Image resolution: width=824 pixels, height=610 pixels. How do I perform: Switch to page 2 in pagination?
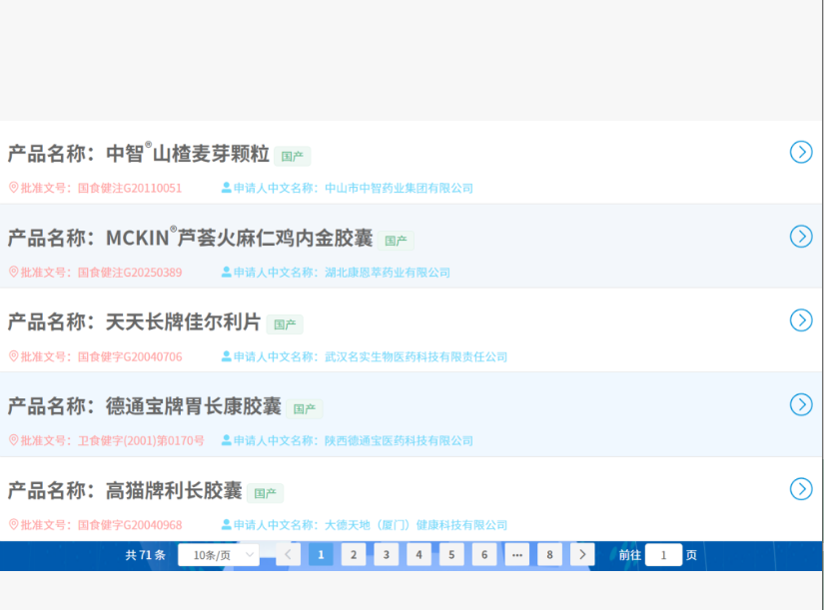354,555
